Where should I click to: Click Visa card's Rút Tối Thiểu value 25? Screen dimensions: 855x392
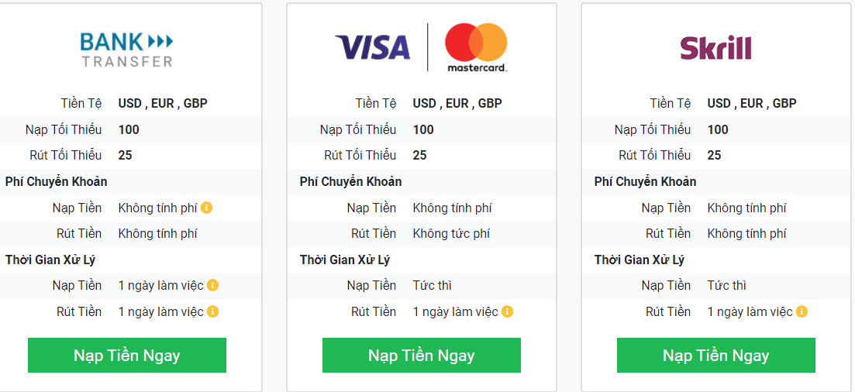coord(419,156)
